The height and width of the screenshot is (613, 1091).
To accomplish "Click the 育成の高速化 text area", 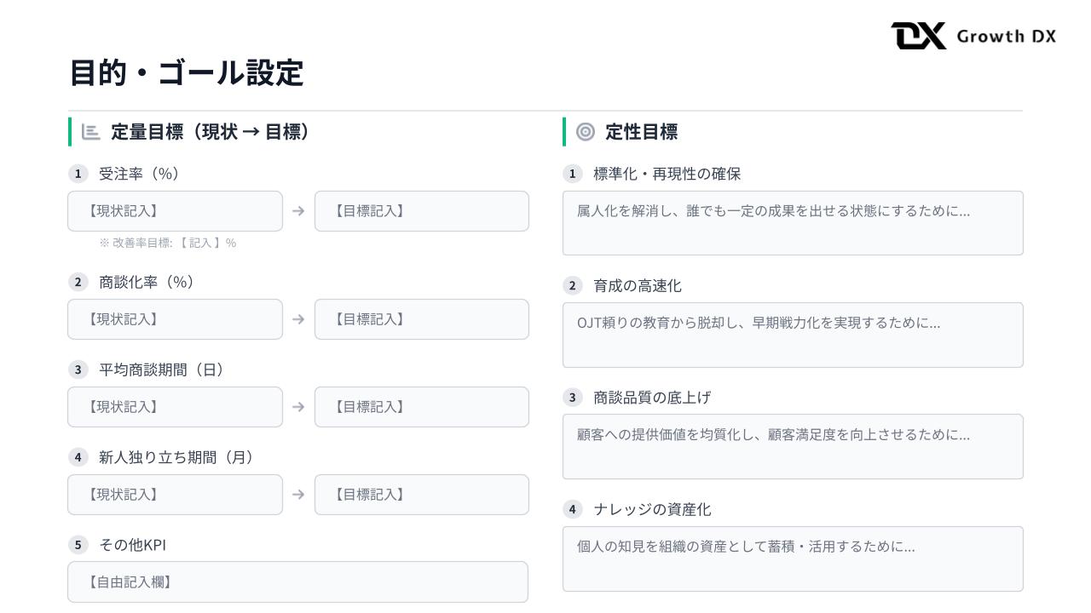I will pyautogui.click(x=793, y=335).
